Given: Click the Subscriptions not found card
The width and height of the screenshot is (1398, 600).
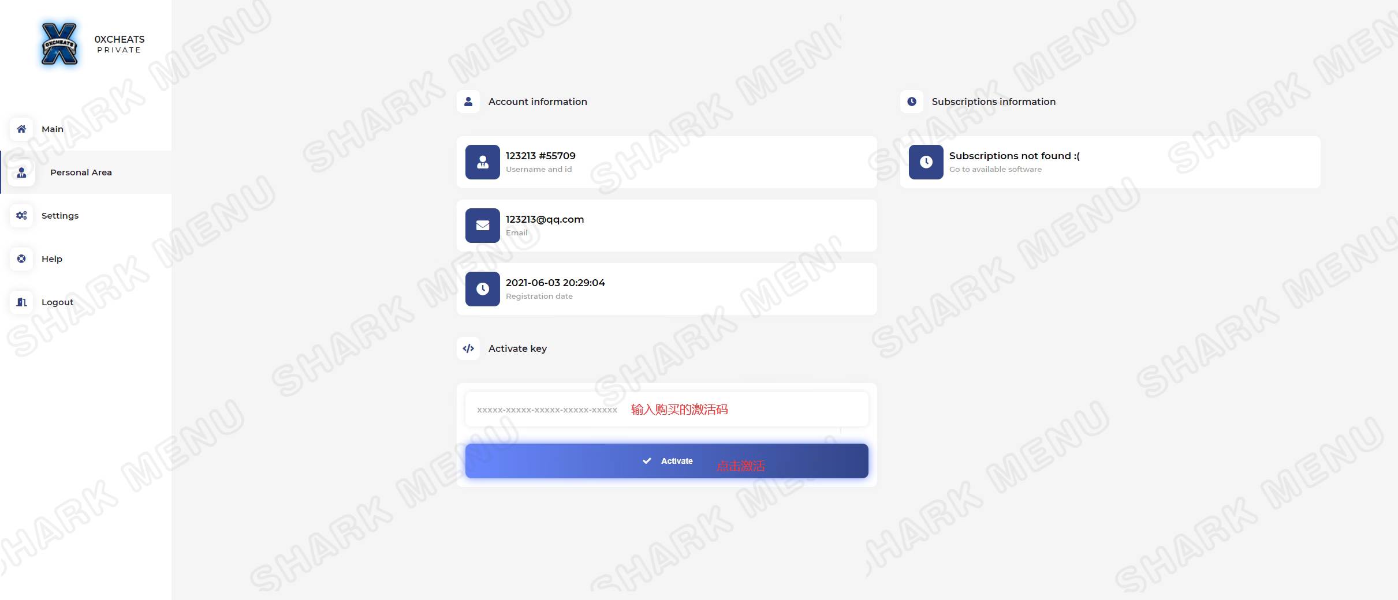Looking at the screenshot, I should pos(1110,162).
